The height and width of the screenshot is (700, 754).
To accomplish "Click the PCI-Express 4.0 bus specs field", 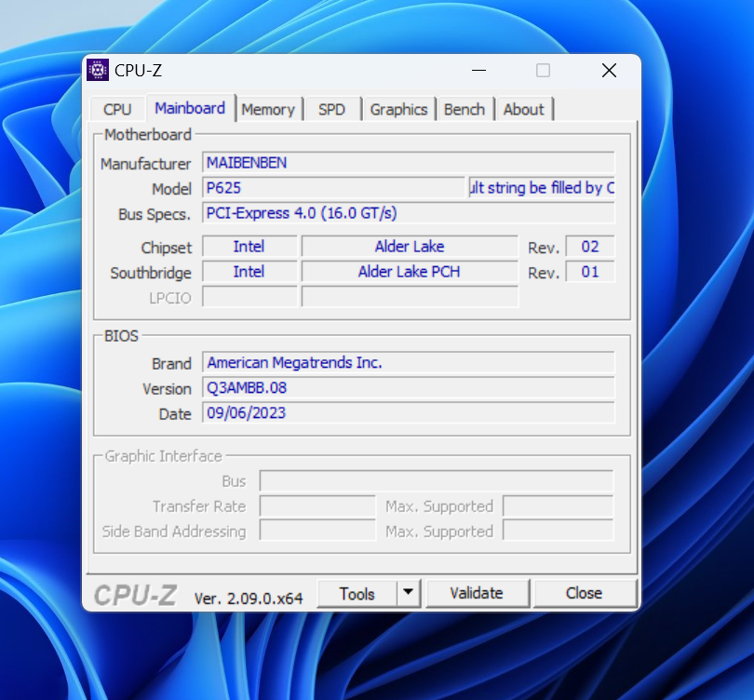I will tap(409, 213).
